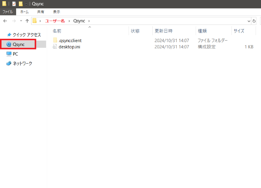Select the .qsyncclient folder name
The image size is (261, 188).
pos(70,41)
